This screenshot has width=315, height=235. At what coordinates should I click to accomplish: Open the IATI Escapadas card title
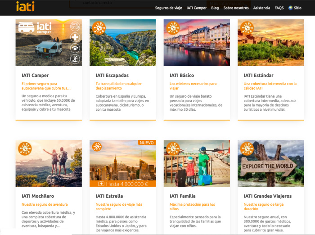pos(112,75)
